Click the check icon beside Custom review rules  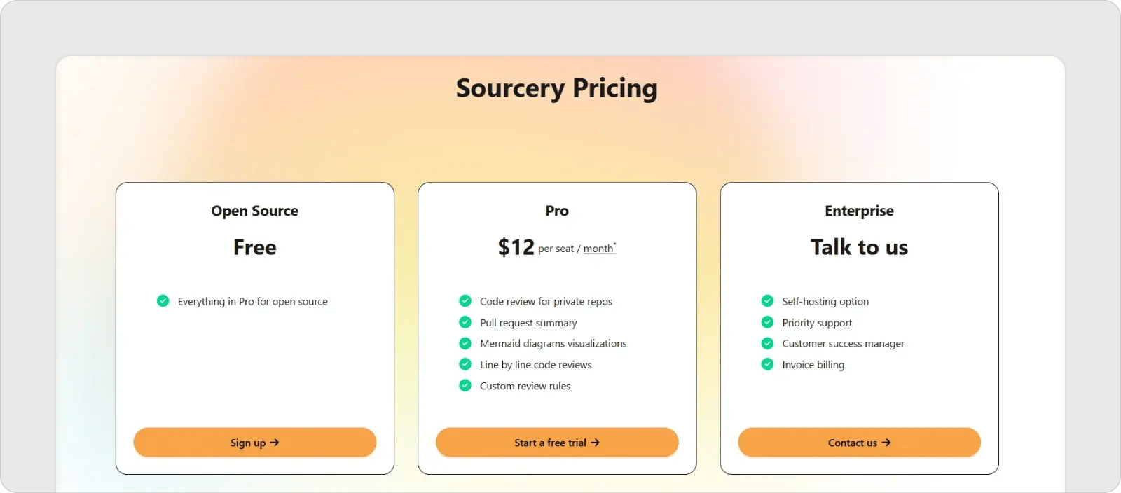pos(465,385)
